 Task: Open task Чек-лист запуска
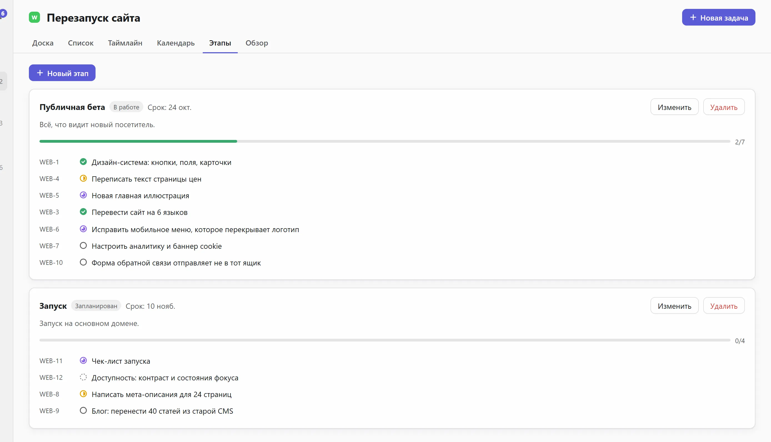click(x=121, y=361)
